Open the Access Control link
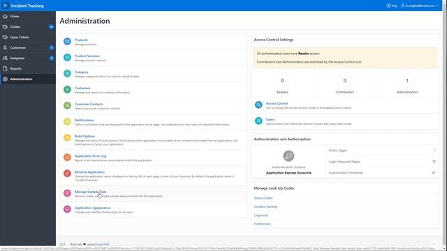Viewport: 447px width, 251px height. [x=277, y=104]
